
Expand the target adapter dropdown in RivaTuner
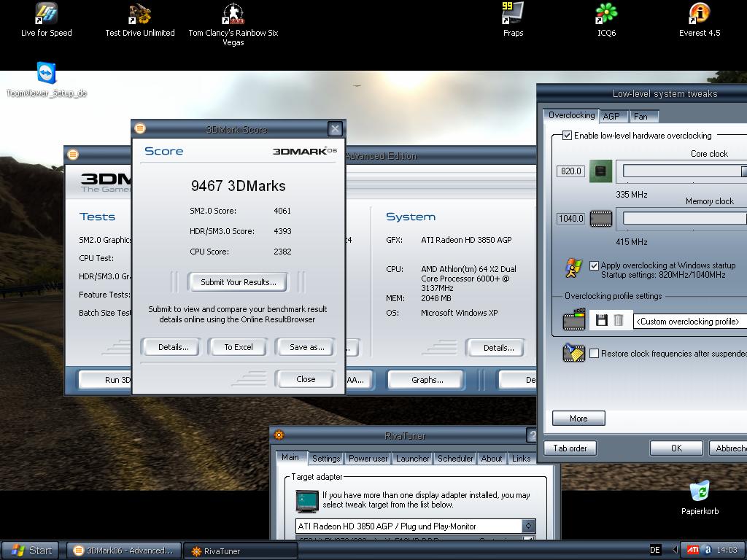coord(528,526)
